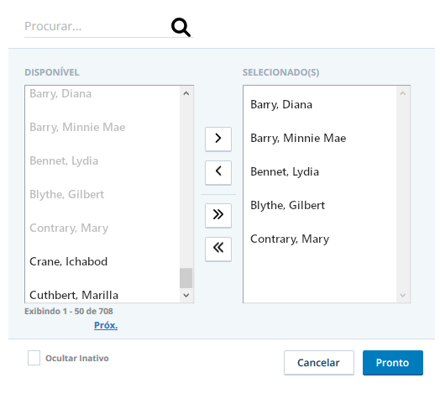The height and width of the screenshot is (394, 440).
Task: Confirm the selection with the Pronto button
Action: pos(393,363)
